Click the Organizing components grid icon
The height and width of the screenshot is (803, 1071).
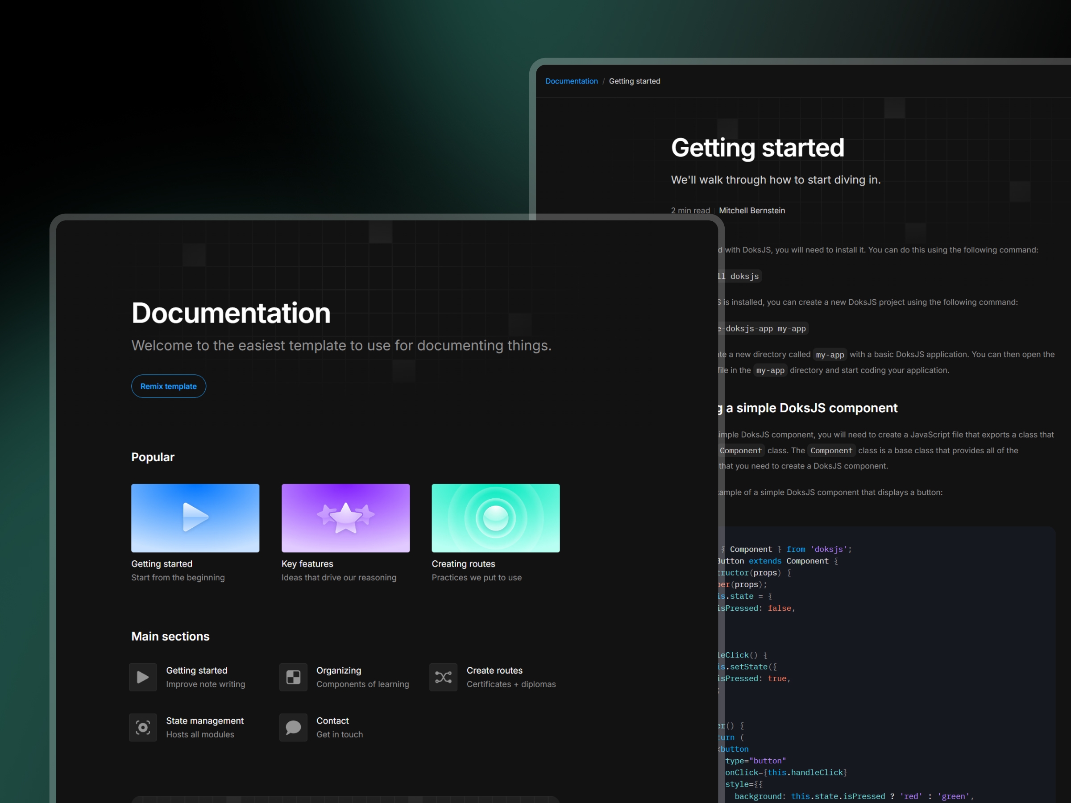pyautogui.click(x=293, y=677)
